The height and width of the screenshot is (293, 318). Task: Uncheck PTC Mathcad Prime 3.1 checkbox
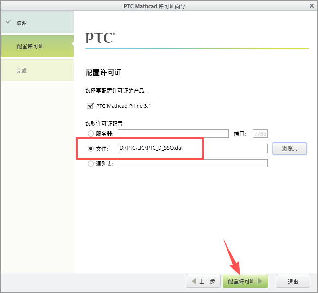pos(90,105)
